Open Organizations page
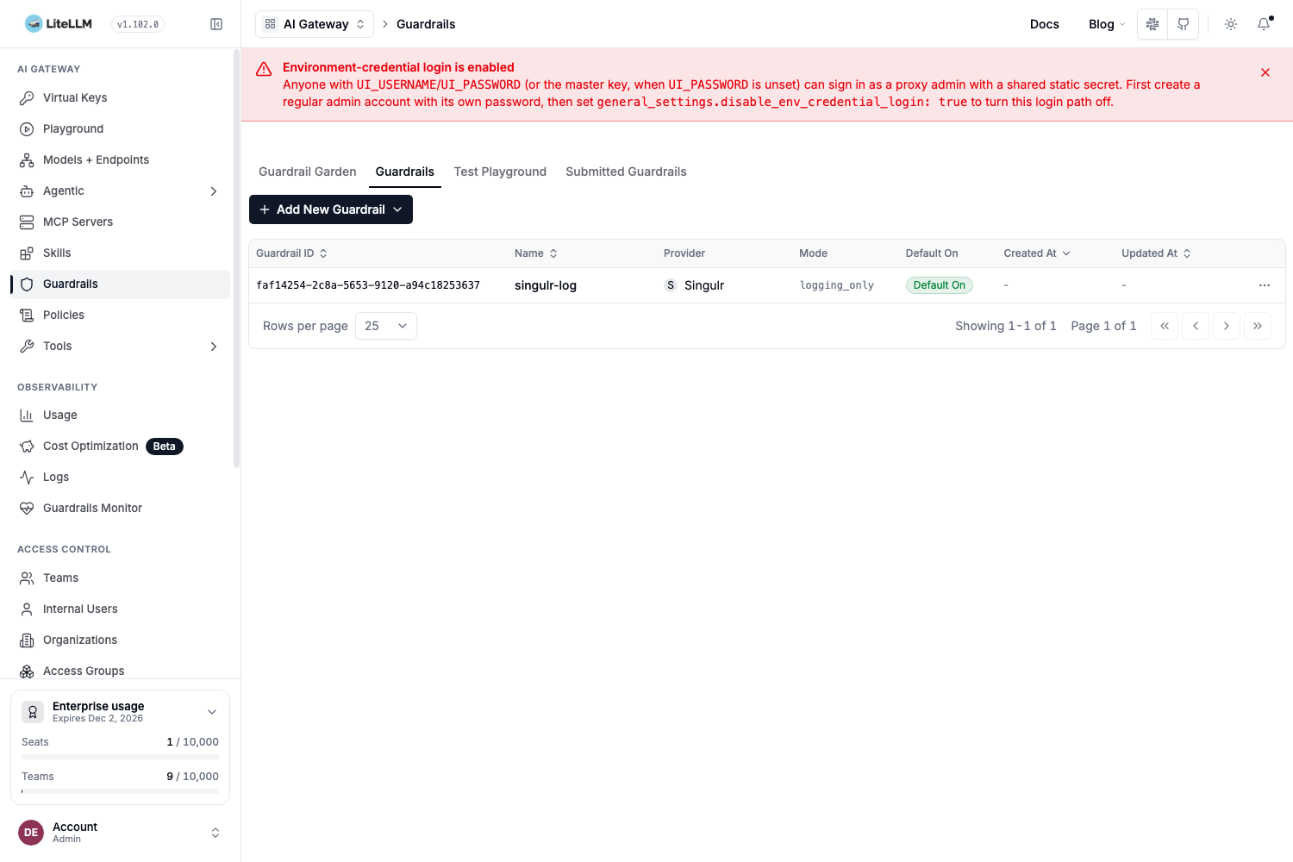This screenshot has width=1293, height=862. click(120, 640)
